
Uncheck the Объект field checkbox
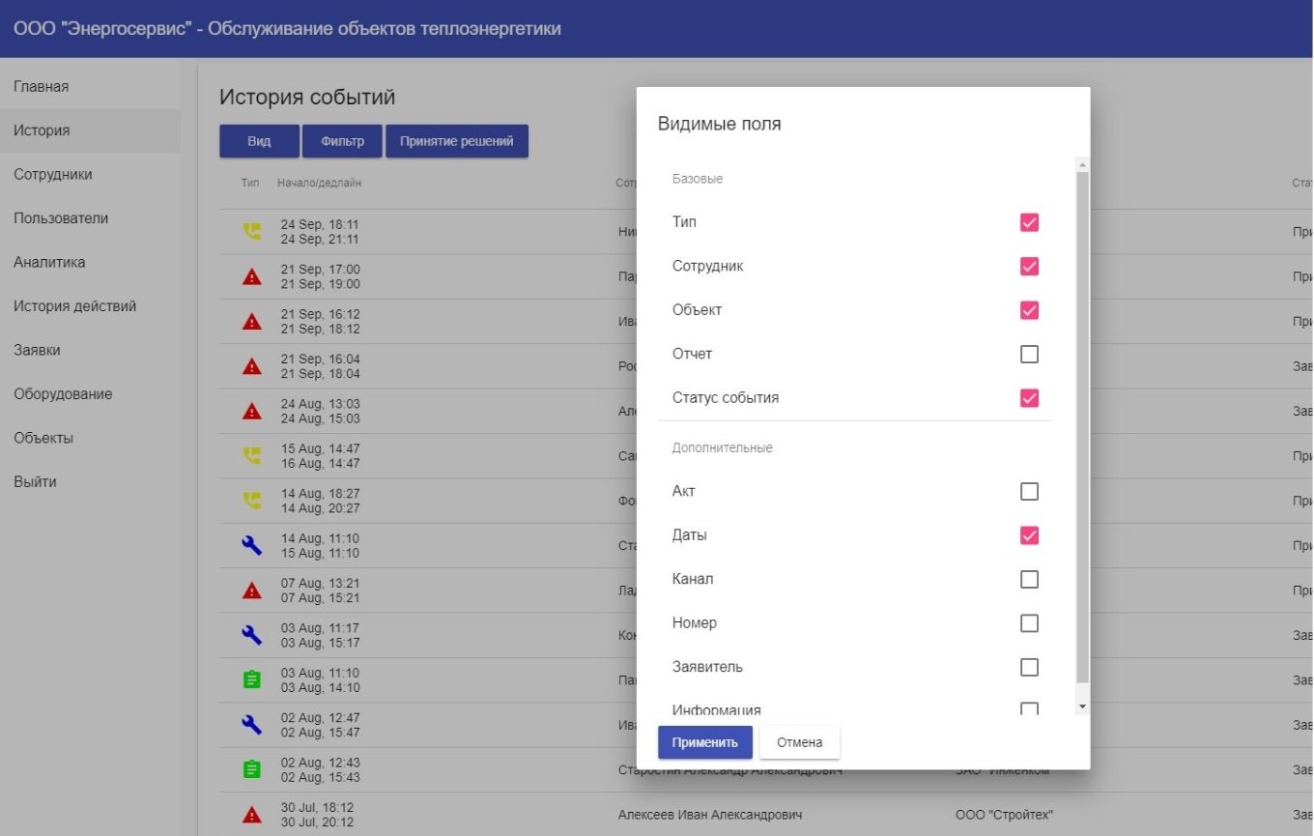click(x=1029, y=310)
